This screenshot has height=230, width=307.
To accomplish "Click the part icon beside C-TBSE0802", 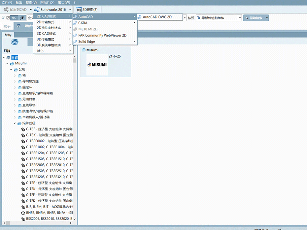I will click(23, 141).
